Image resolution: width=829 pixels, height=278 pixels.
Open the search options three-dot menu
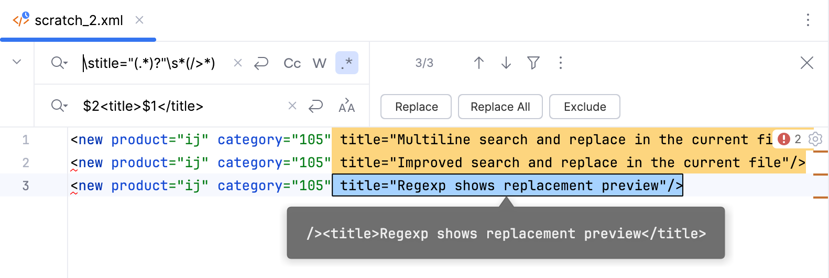point(560,63)
